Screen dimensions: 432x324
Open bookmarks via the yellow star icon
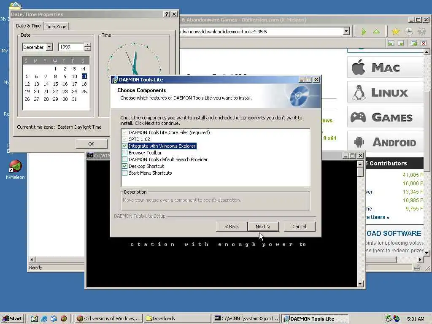(396, 31)
